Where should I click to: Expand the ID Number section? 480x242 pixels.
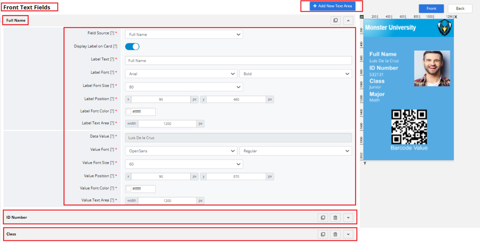tap(348, 217)
